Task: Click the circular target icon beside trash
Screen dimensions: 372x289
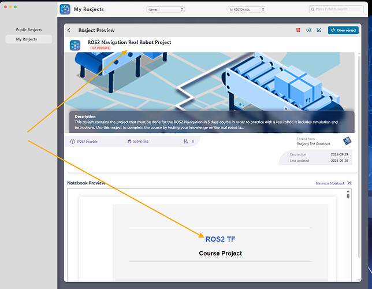Action: coord(308,30)
